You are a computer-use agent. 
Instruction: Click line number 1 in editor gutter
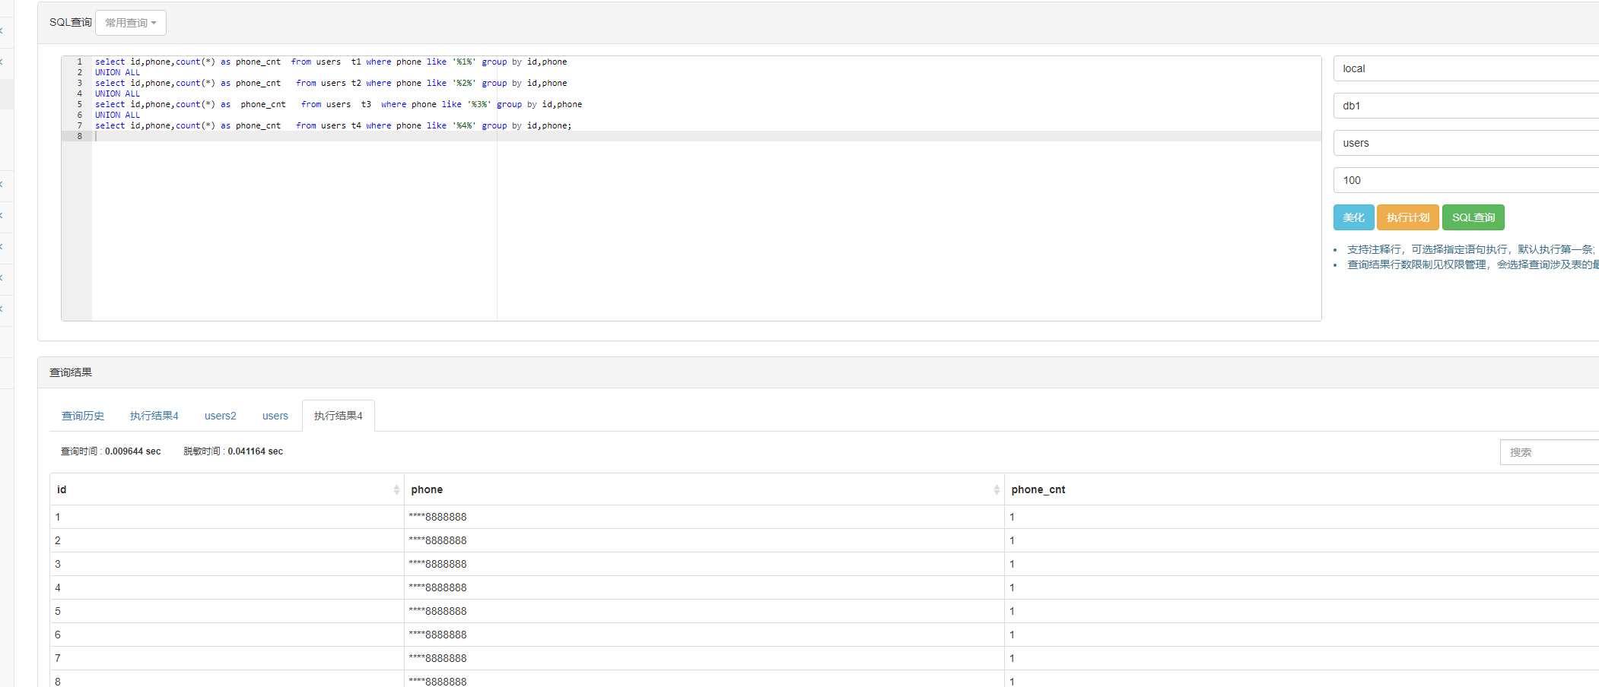point(79,62)
